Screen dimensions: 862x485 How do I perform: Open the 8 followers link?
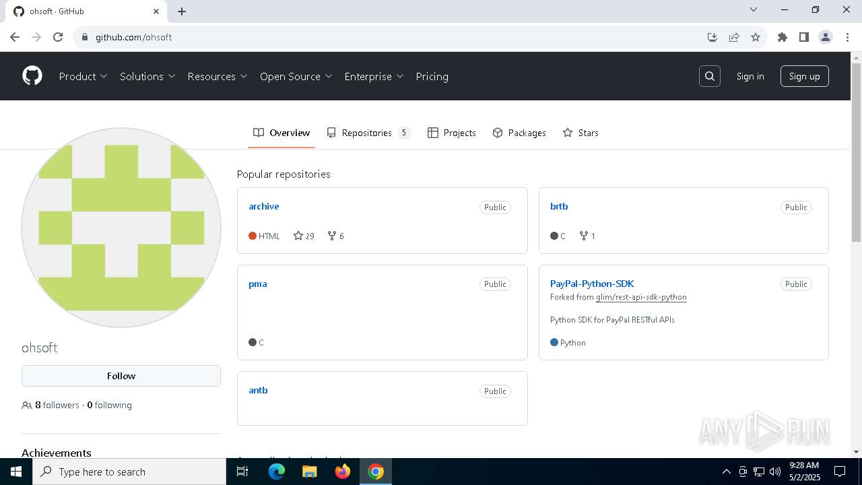(57, 405)
